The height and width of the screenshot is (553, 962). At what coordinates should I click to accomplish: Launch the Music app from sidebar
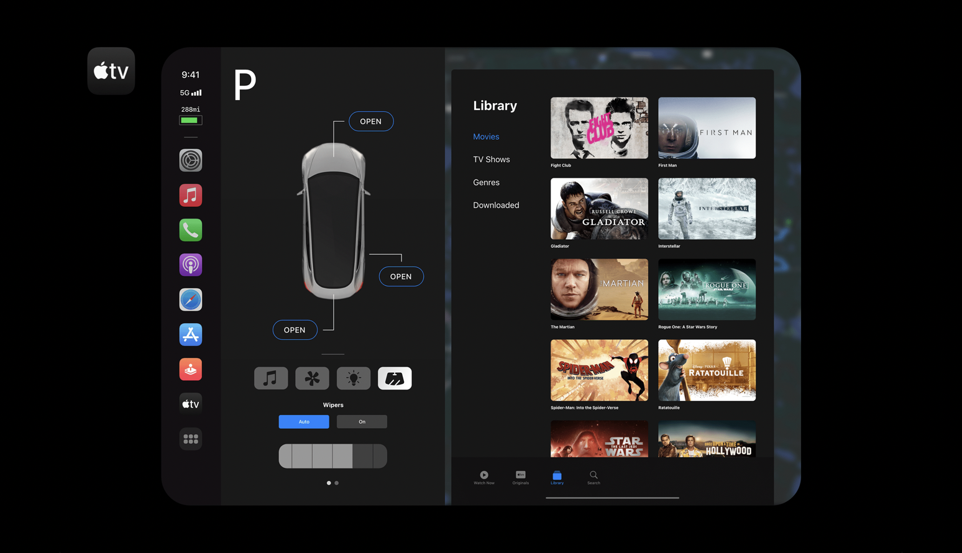pos(191,195)
